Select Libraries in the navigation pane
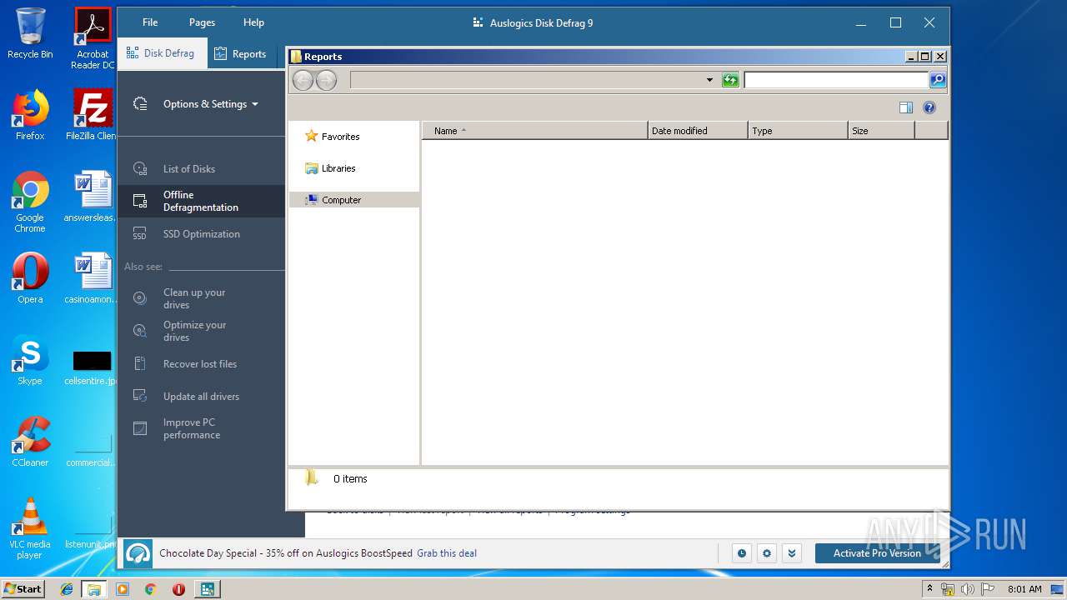The width and height of the screenshot is (1067, 600). (x=331, y=168)
